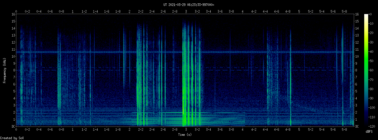The image size is (378, 140).
Task: Click the 'Frequency (kHz)' axis label
Action: [4, 70]
